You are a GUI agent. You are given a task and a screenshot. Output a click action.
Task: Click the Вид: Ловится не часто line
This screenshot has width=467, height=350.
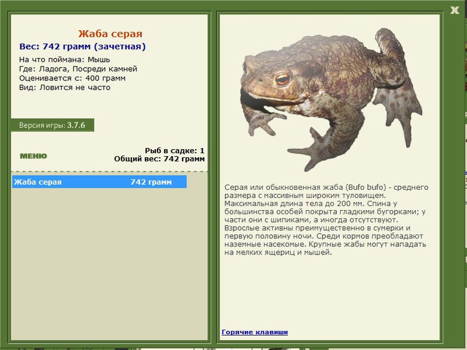65,87
